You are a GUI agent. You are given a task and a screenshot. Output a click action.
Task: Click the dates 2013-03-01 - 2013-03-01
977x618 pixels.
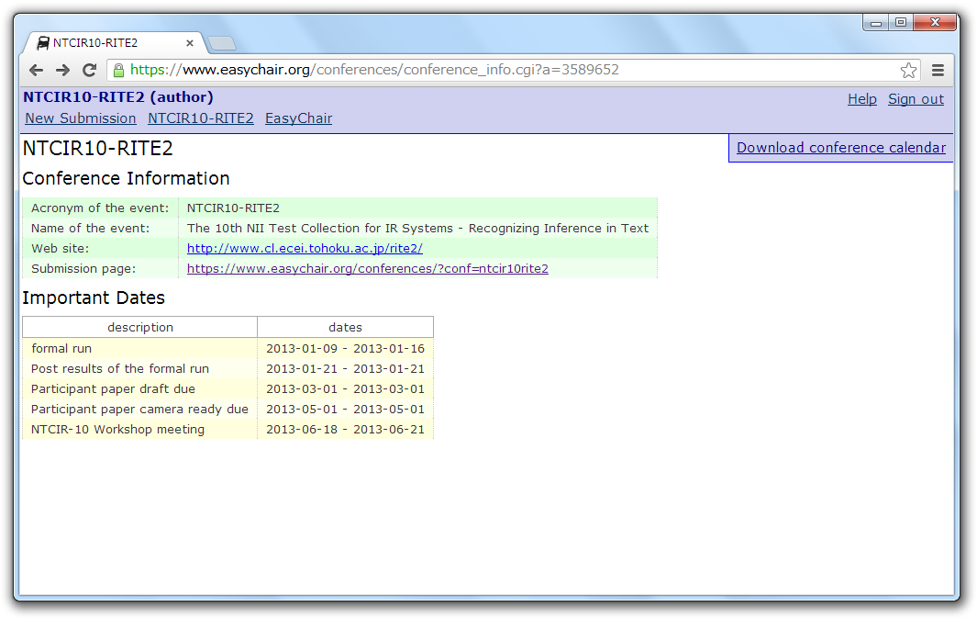click(345, 389)
